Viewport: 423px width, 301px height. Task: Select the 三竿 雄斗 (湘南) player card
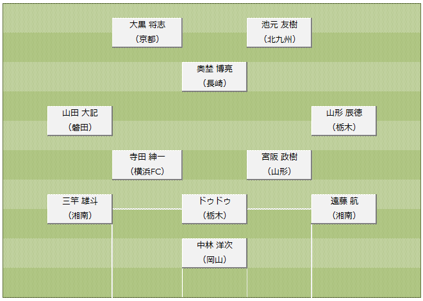79,209
